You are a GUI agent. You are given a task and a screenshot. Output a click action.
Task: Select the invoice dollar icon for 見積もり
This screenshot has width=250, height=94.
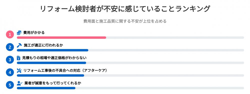[19, 58]
